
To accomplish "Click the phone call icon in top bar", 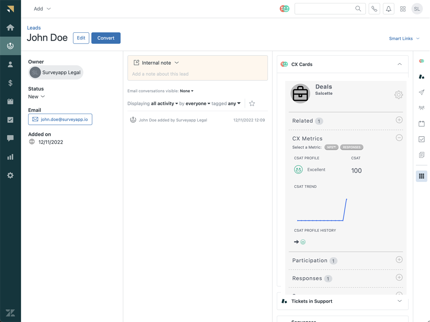I will pyautogui.click(x=374, y=9).
